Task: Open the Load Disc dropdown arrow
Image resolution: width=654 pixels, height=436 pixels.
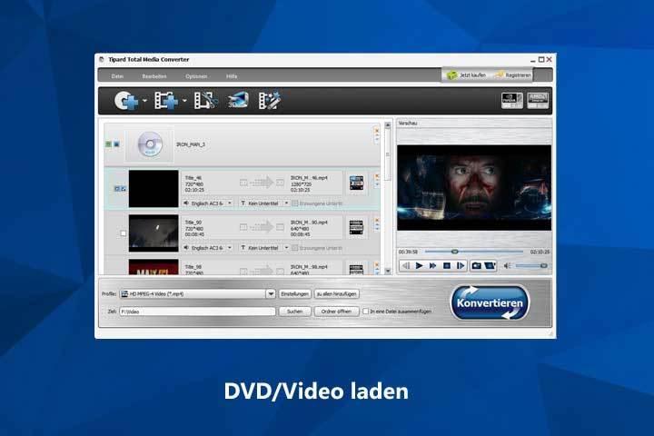Action: coord(144,101)
